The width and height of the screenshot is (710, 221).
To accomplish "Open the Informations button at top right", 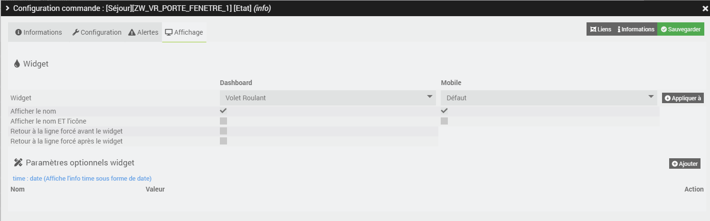I will coord(636,29).
